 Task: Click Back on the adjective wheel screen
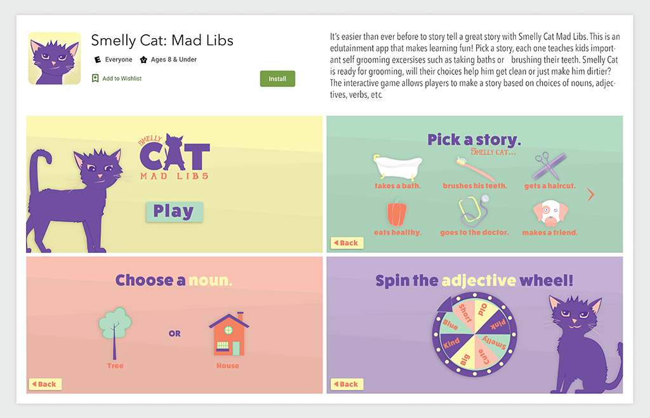click(347, 384)
